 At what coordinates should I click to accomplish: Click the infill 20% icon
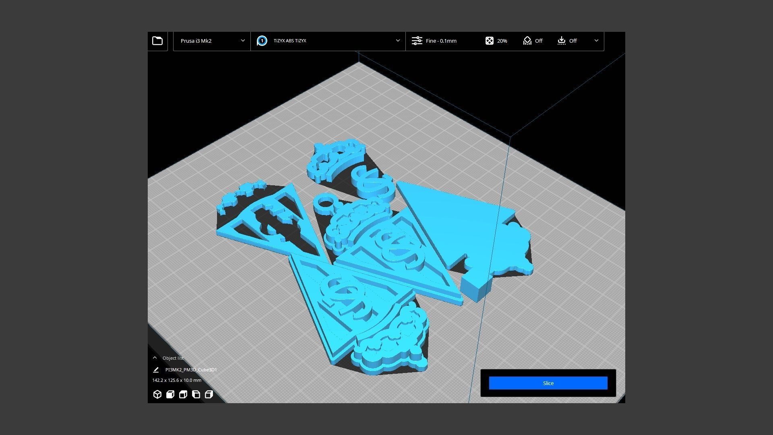point(489,41)
